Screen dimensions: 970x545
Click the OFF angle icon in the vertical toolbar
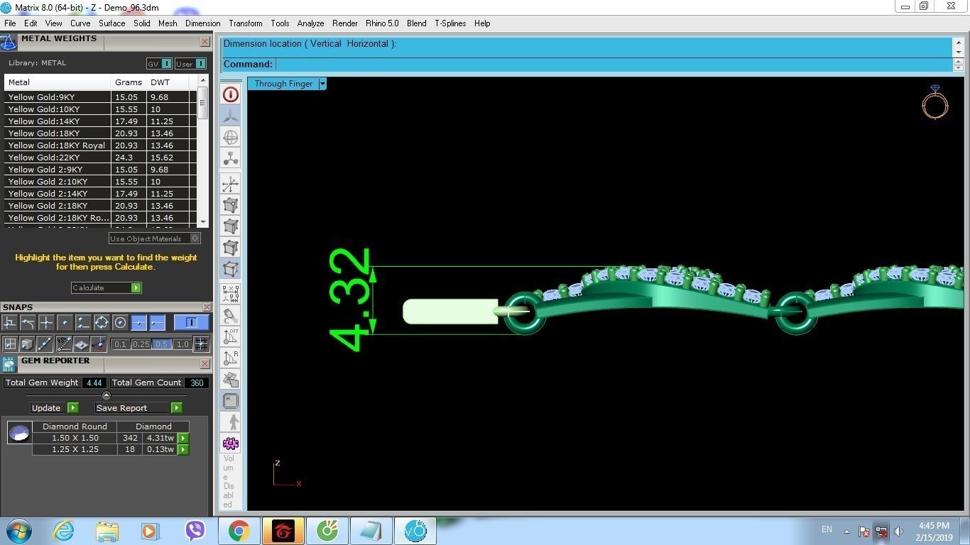click(x=231, y=336)
